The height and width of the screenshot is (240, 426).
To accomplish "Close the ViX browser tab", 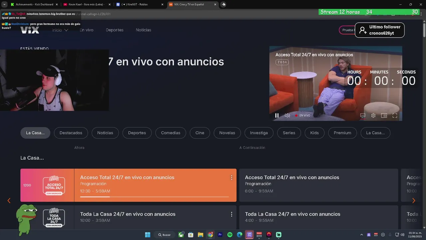I will [215, 4].
